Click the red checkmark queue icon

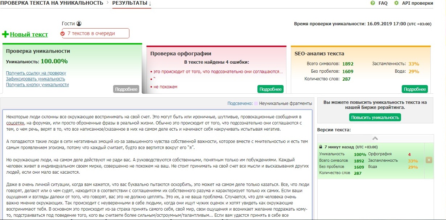point(63,34)
